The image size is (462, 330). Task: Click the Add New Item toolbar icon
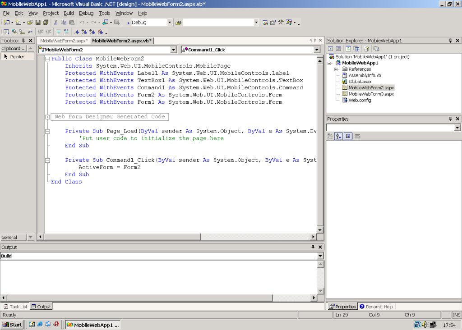[x=18, y=23]
